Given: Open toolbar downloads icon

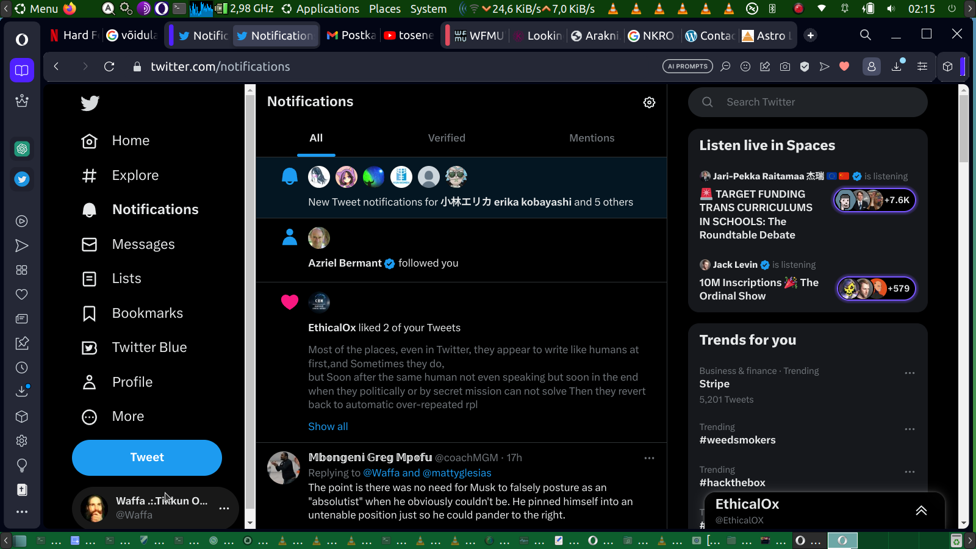Looking at the screenshot, I should (897, 66).
